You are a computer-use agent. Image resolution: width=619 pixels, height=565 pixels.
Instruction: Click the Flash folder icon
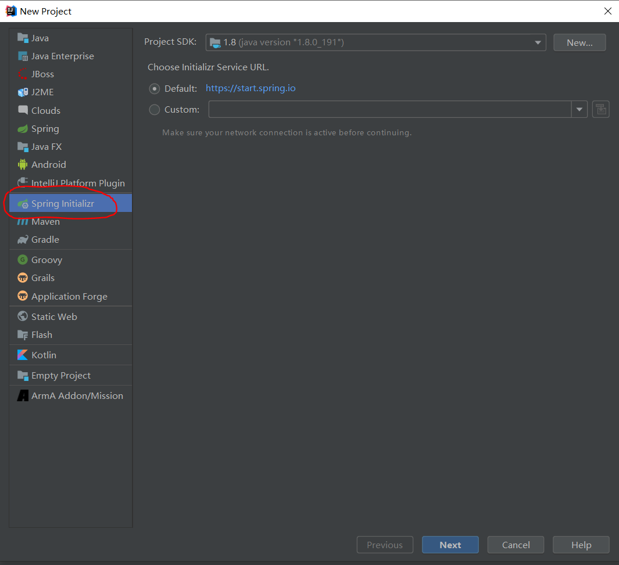pyautogui.click(x=23, y=334)
